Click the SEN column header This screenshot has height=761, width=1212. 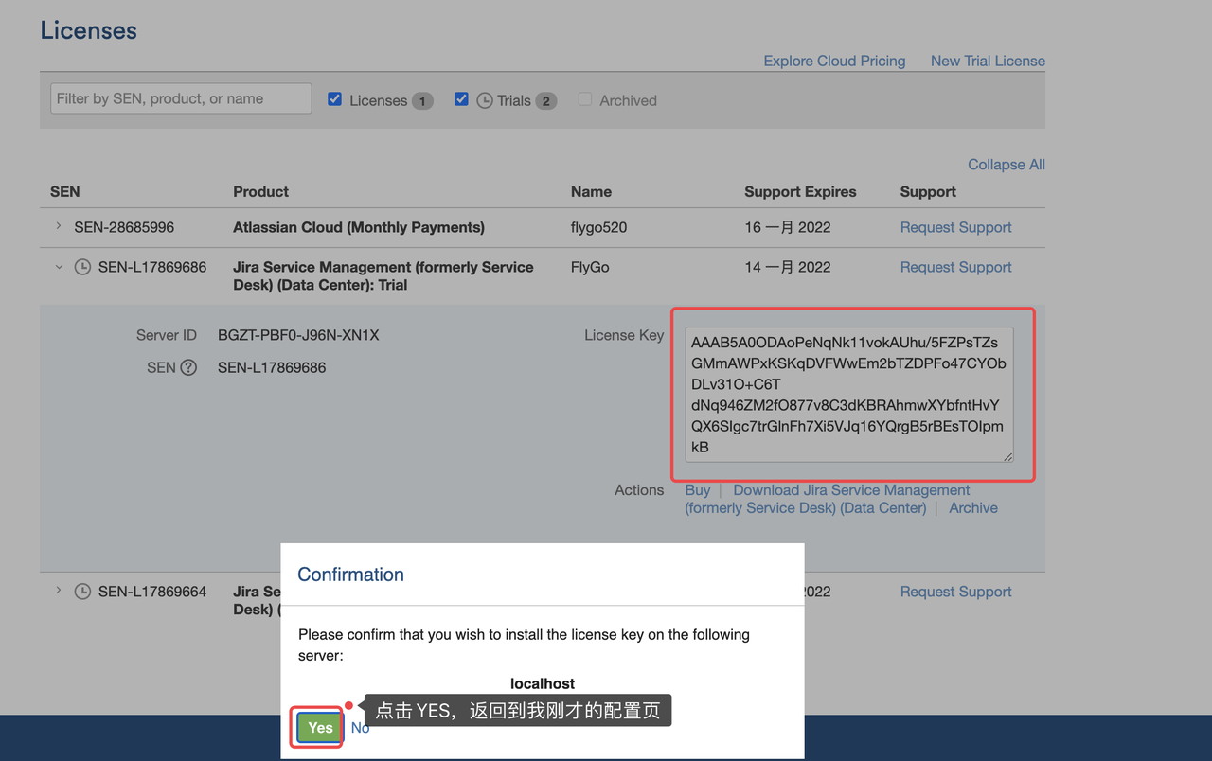65,191
